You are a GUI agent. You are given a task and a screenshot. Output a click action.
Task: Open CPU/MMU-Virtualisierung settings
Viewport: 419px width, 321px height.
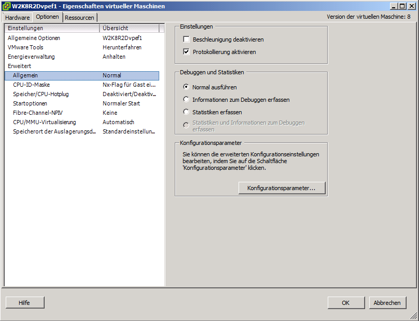pos(82,123)
